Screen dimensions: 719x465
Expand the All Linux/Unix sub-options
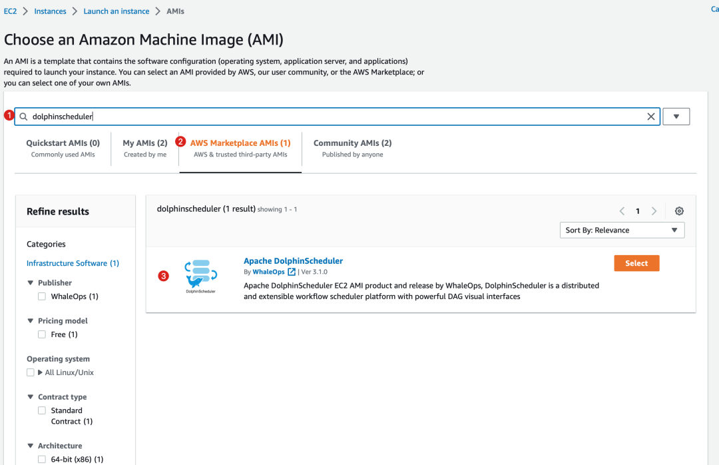(x=40, y=372)
